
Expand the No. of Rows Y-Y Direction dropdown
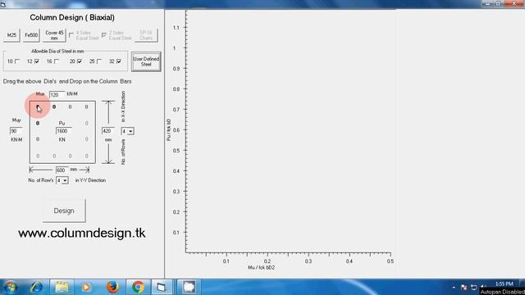(66, 180)
